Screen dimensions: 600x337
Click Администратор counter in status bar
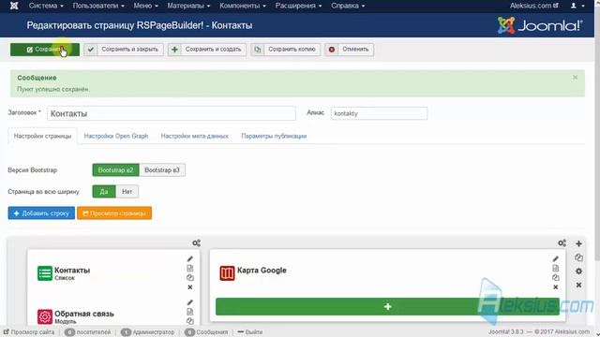click(148, 332)
